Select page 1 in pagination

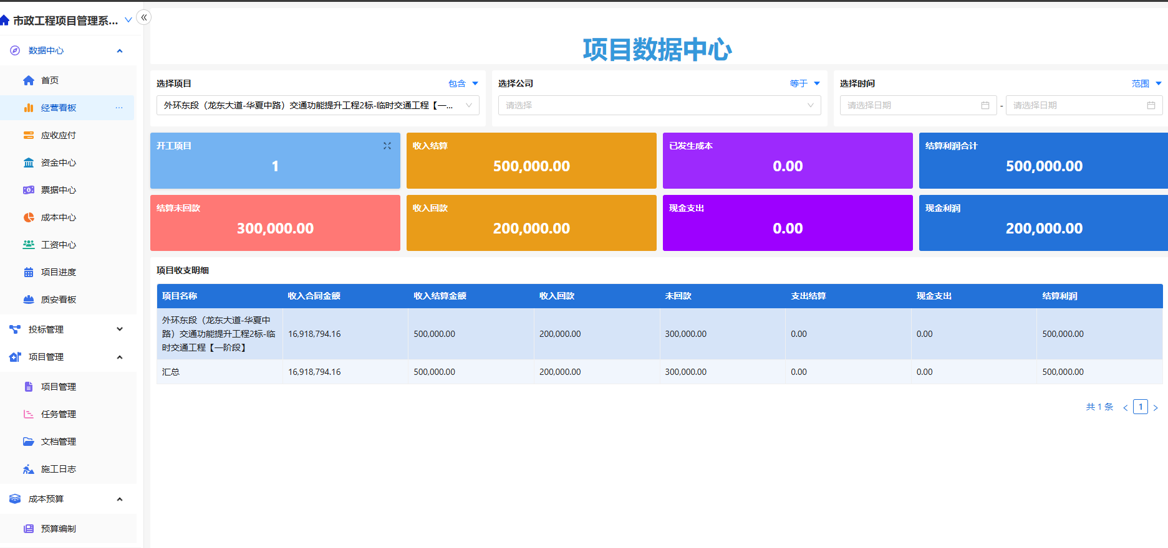pos(1141,407)
